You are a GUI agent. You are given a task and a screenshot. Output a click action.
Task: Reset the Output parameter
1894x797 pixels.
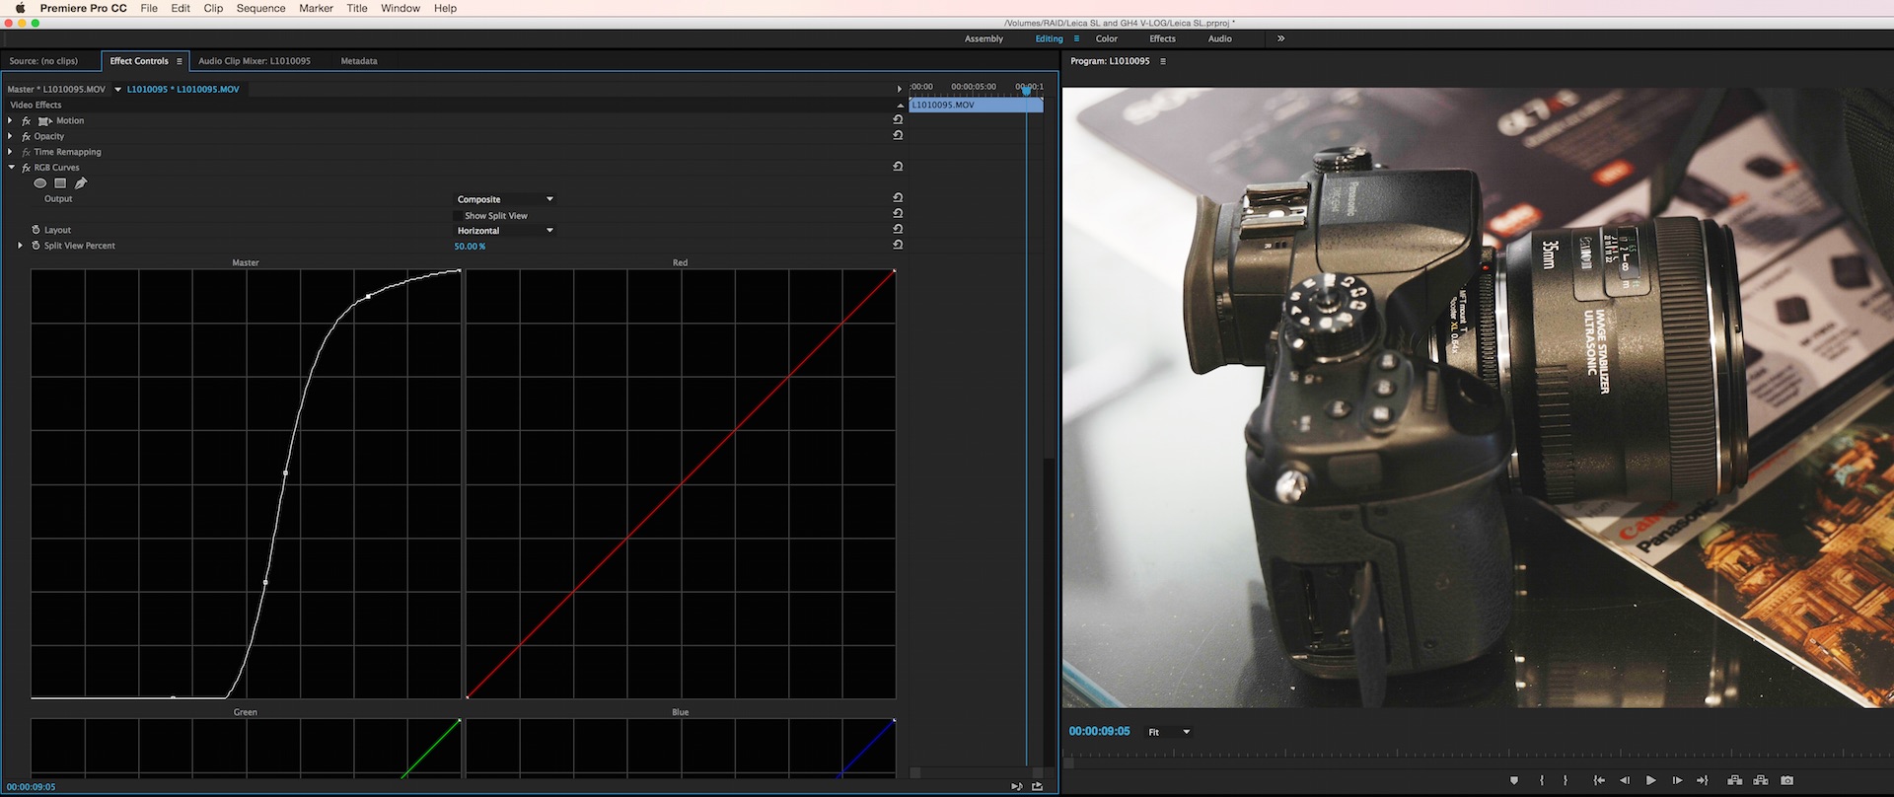pyautogui.click(x=898, y=198)
